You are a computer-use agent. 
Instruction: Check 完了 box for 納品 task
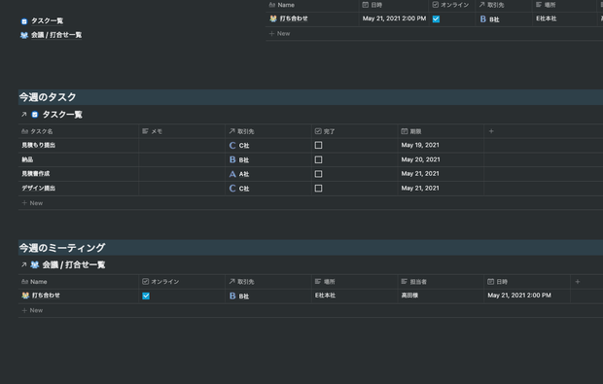click(x=318, y=159)
